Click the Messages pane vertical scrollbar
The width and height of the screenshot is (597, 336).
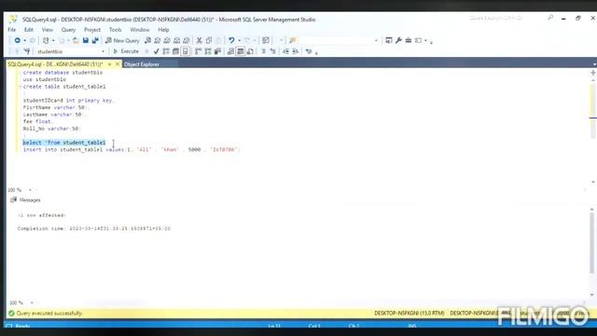(x=591, y=251)
